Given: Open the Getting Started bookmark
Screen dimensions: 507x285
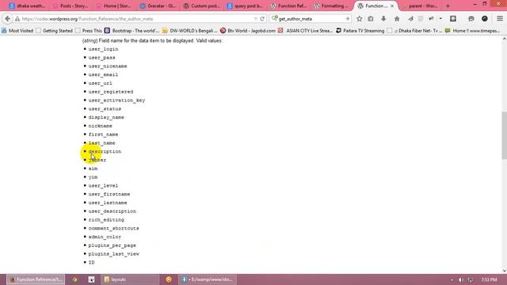Looking at the screenshot, I should click(55, 31).
